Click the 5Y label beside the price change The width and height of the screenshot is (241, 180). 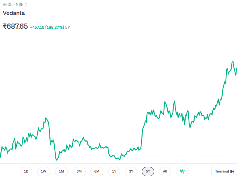(68, 27)
